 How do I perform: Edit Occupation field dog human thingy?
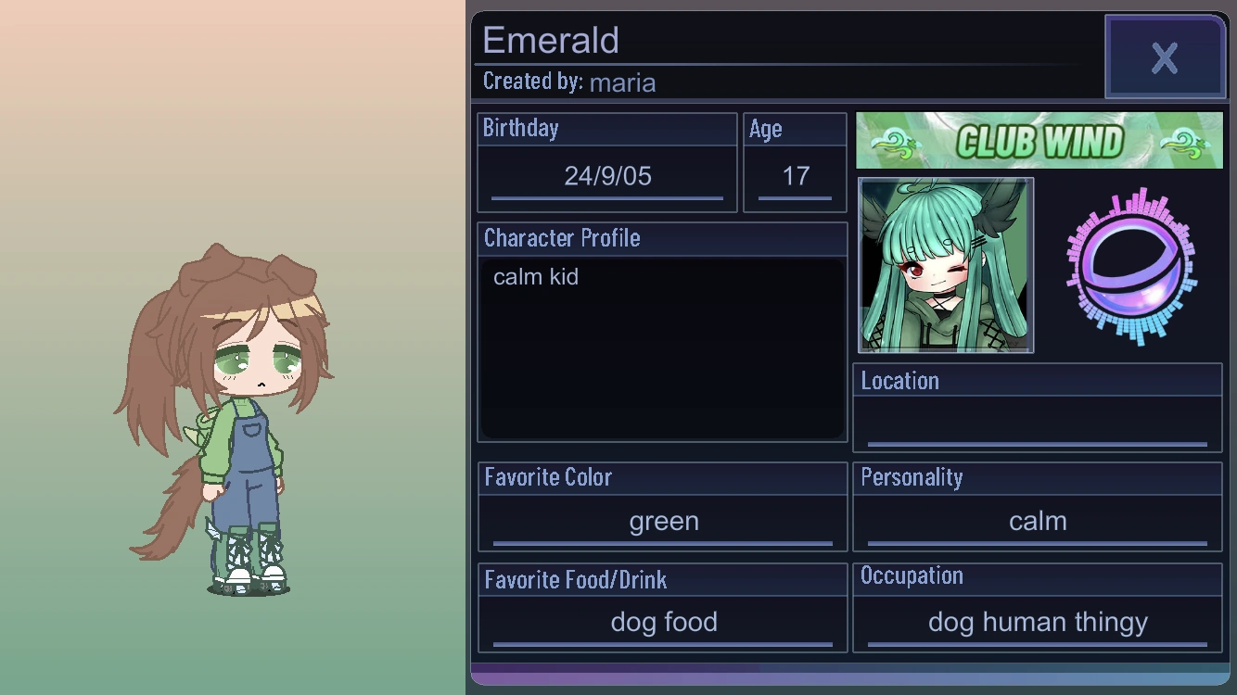[1038, 623]
